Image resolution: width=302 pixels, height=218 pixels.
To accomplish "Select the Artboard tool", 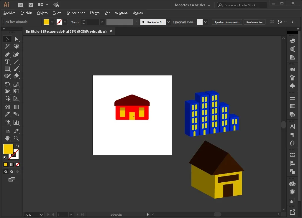I will point(7,131).
